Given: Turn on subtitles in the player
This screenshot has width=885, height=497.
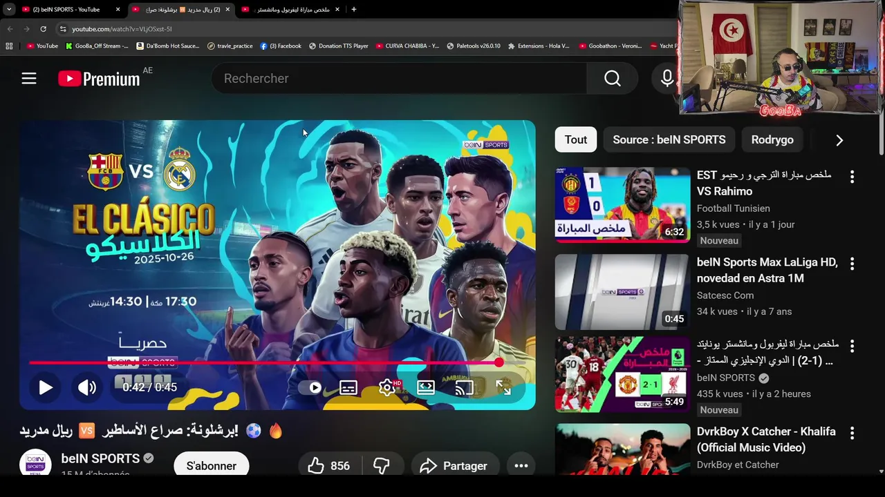Looking at the screenshot, I should click(348, 388).
